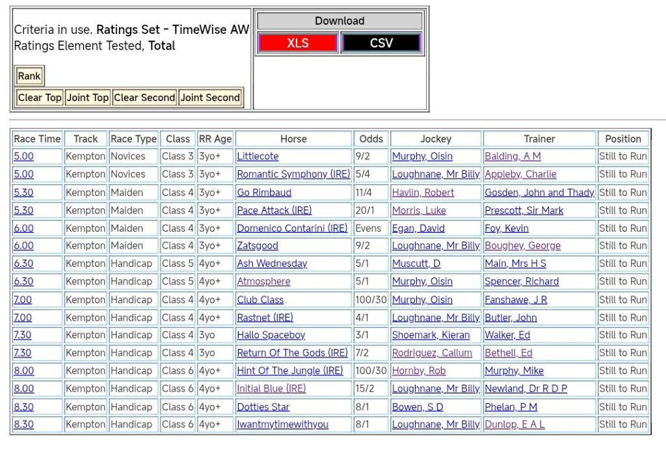View trainer Prescott, Sir Mark page

click(524, 210)
